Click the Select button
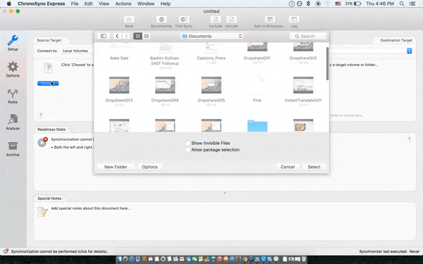The height and width of the screenshot is (264, 423). point(314,167)
